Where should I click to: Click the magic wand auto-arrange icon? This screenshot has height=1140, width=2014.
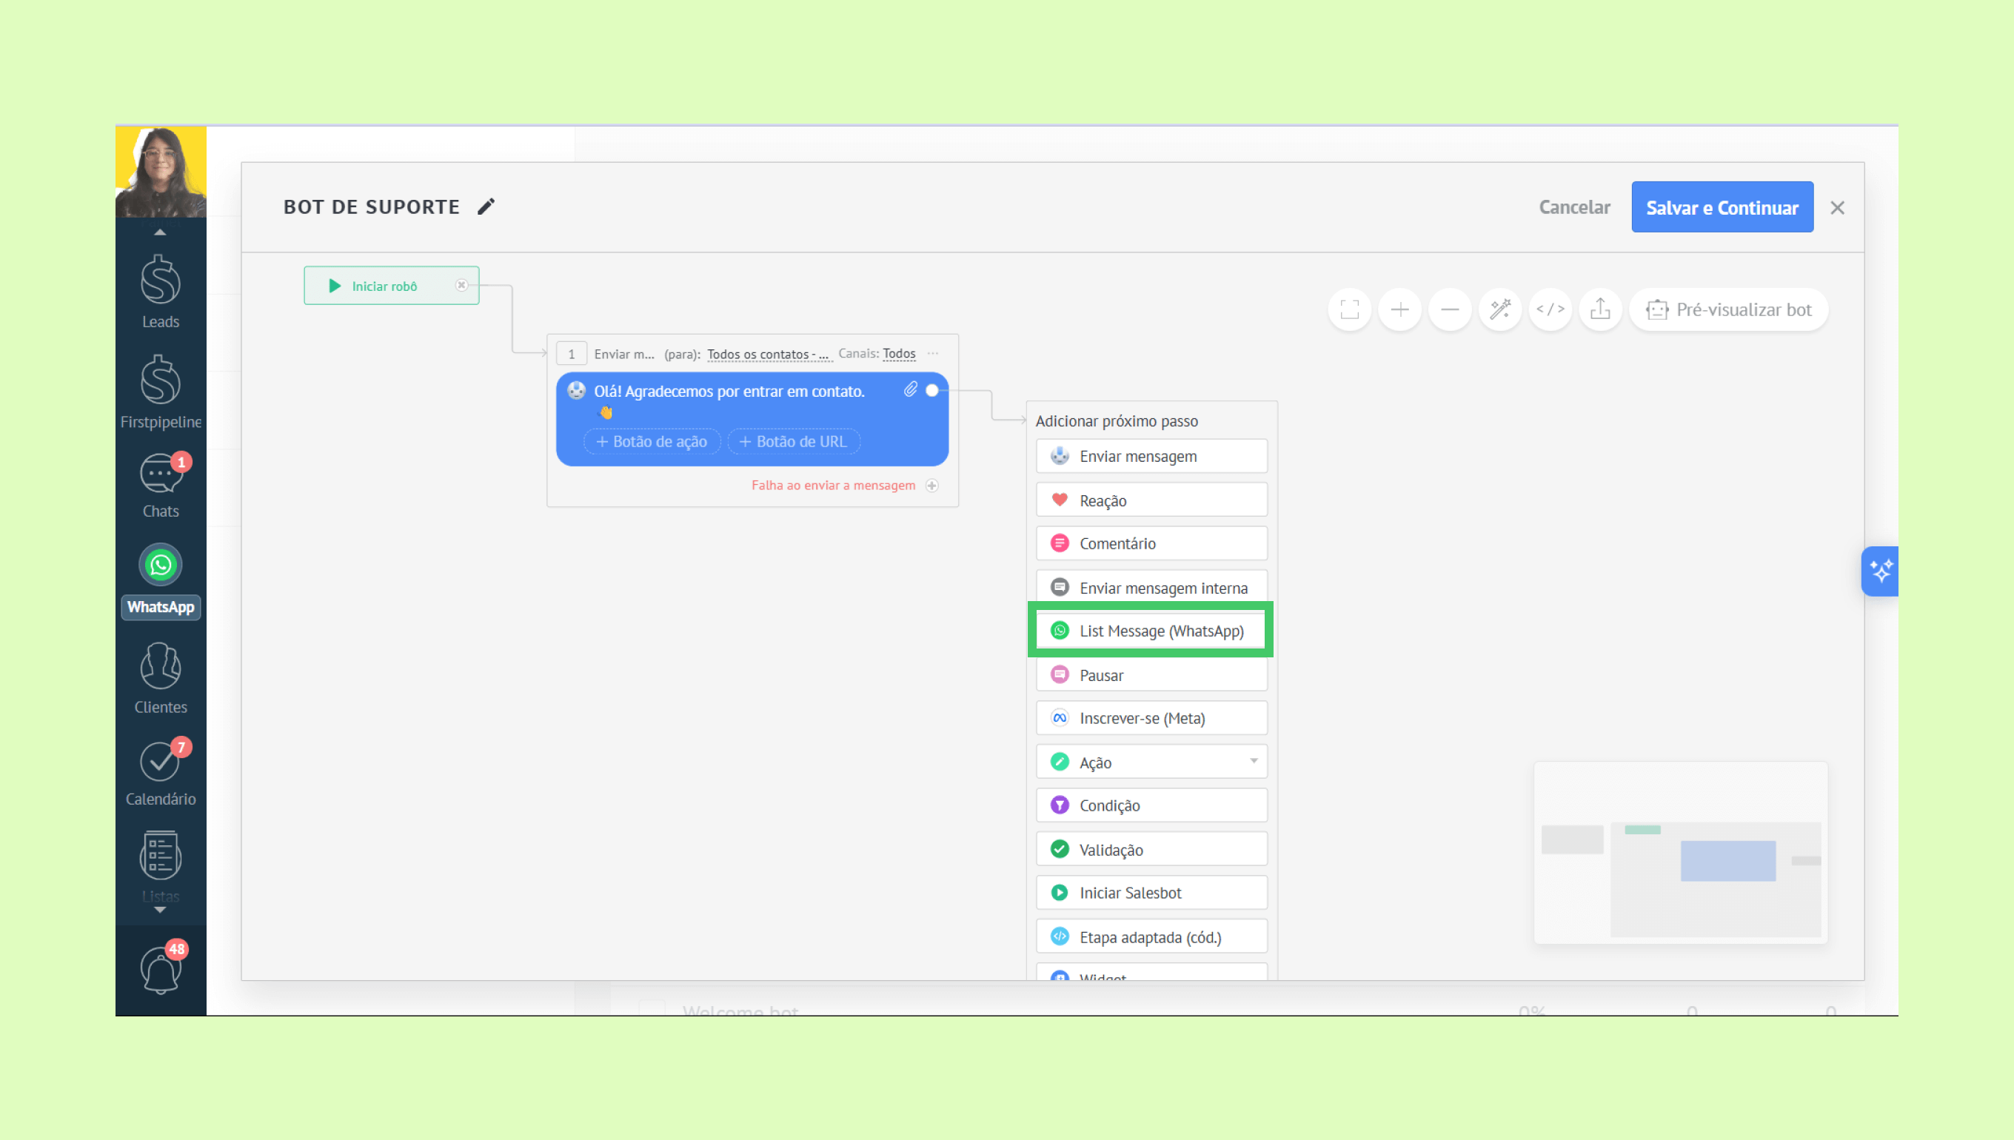[1499, 310]
